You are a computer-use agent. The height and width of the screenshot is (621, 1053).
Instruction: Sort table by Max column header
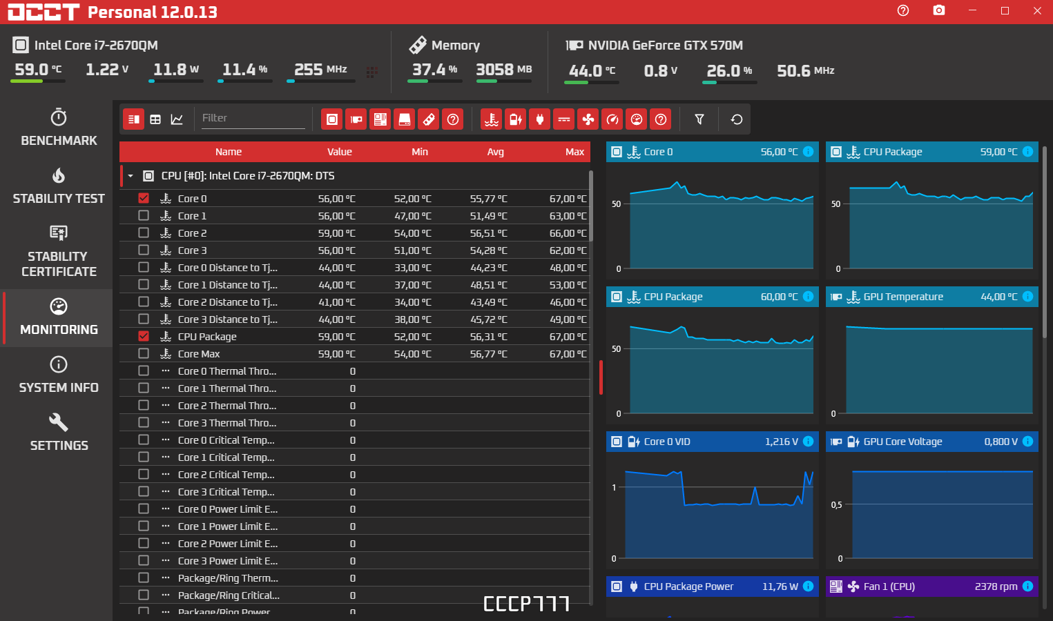[574, 152]
